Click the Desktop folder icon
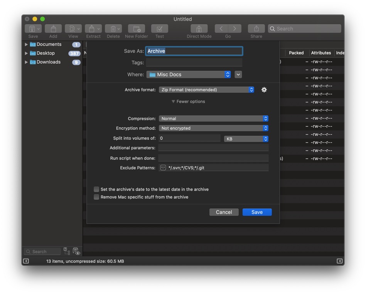 point(33,53)
